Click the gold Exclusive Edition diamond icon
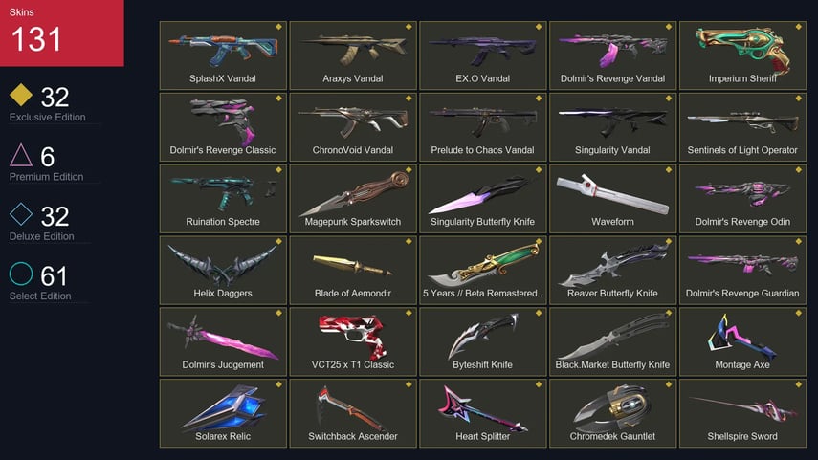Image resolution: width=818 pixels, height=460 pixels. pyautogui.click(x=21, y=95)
